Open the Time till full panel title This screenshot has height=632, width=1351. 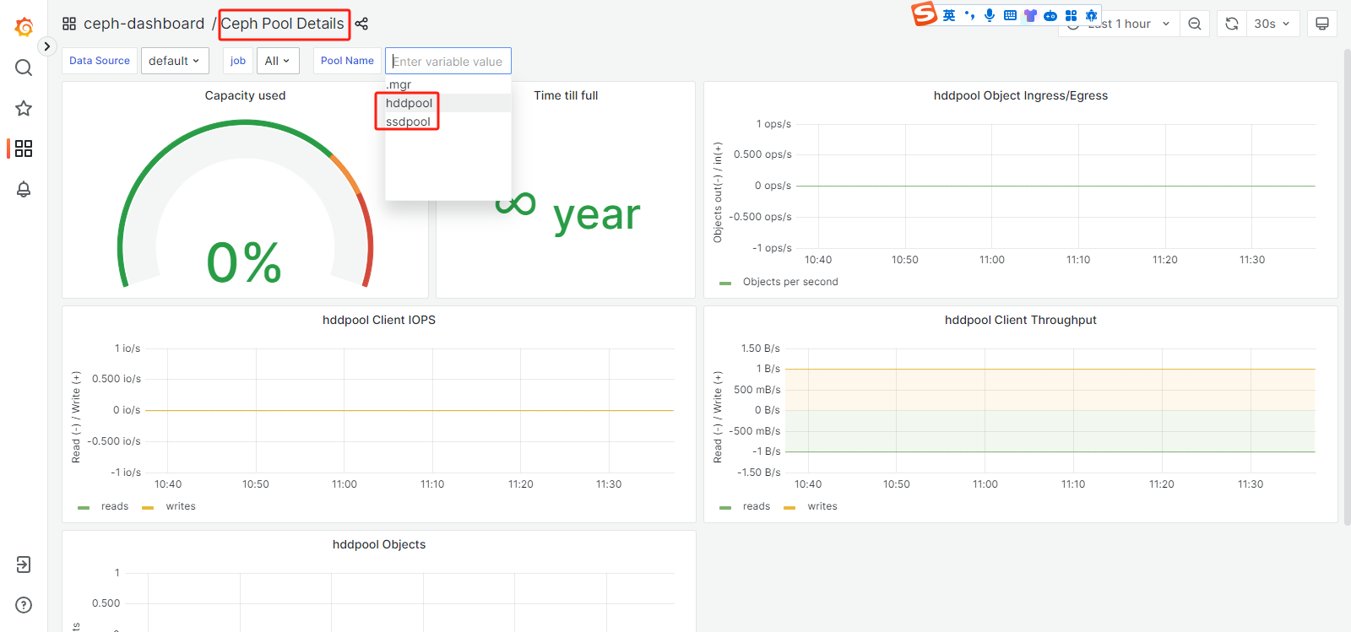click(566, 95)
